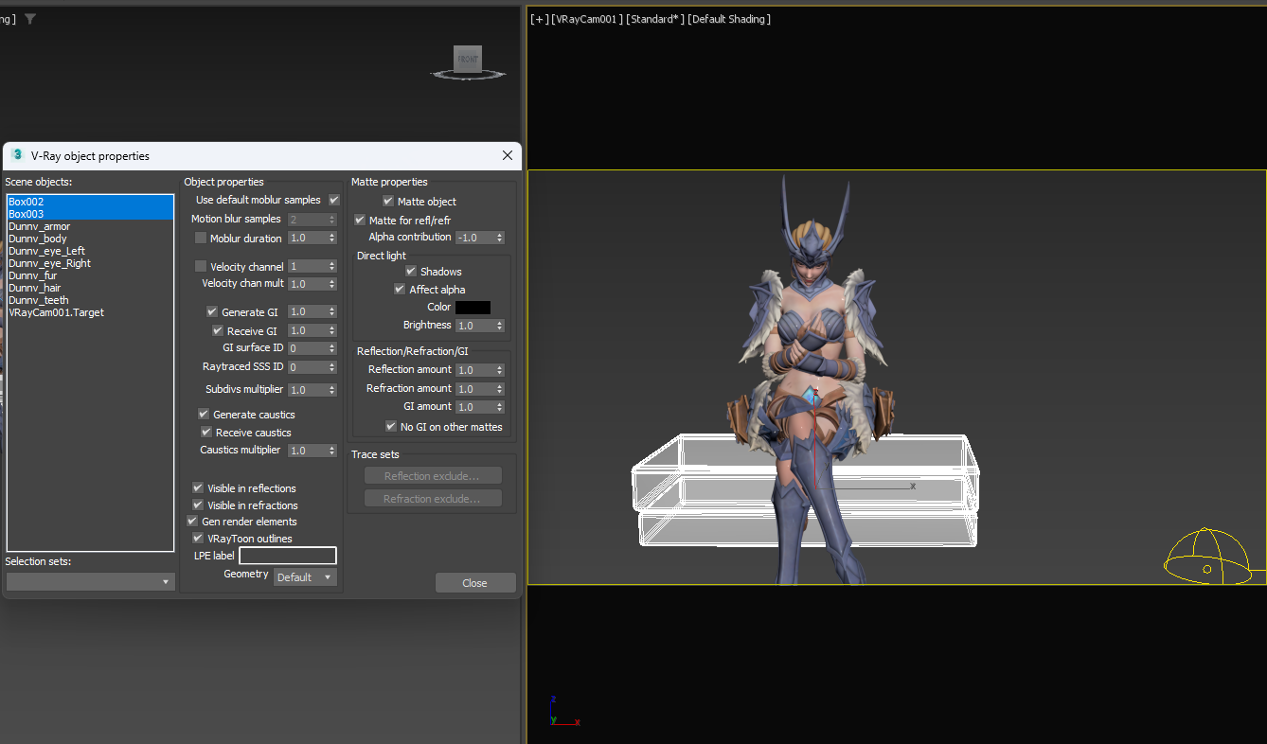
Task: Open the Default Shading viewport menu
Action: [728, 19]
